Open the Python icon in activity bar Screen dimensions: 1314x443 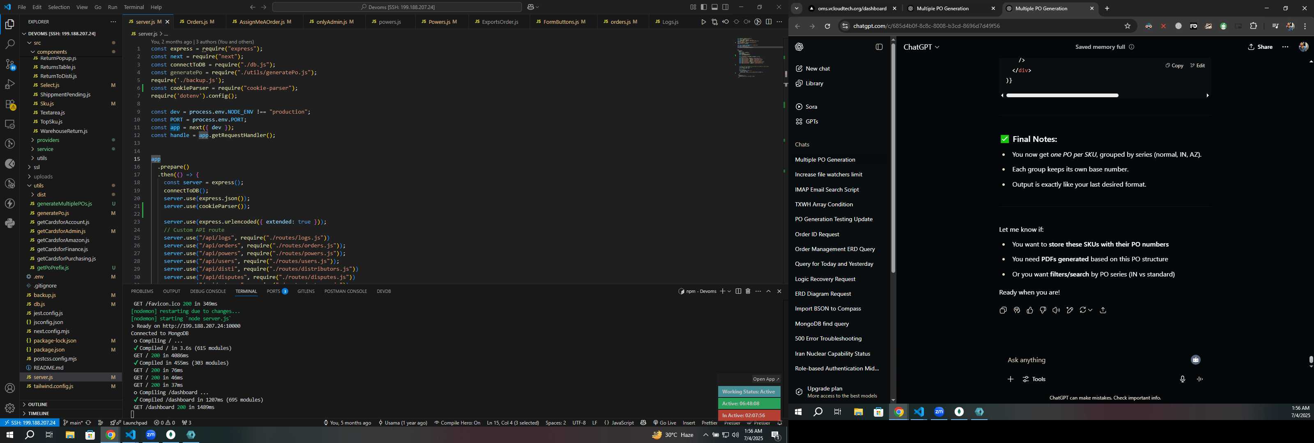(x=10, y=223)
